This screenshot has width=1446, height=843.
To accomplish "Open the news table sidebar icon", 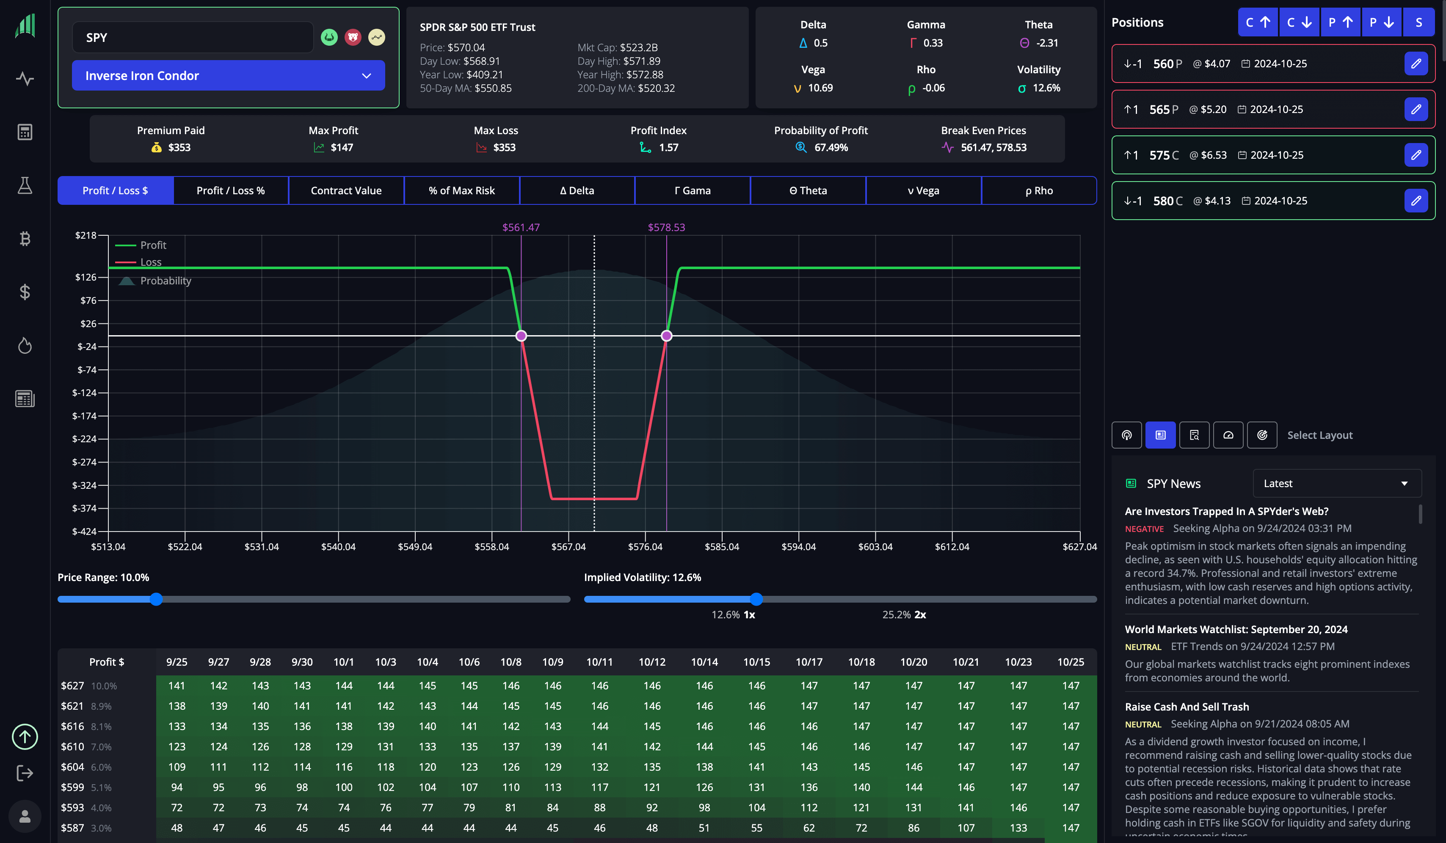I will (x=25, y=399).
